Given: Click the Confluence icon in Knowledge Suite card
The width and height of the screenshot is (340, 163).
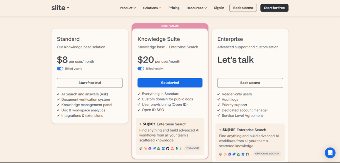Looking at the screenshot, I should click(163, 148).
